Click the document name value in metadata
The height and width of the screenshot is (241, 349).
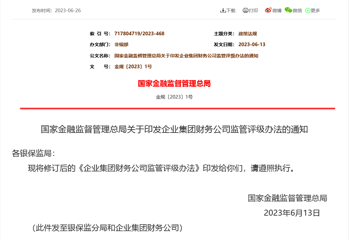point(186,56)
